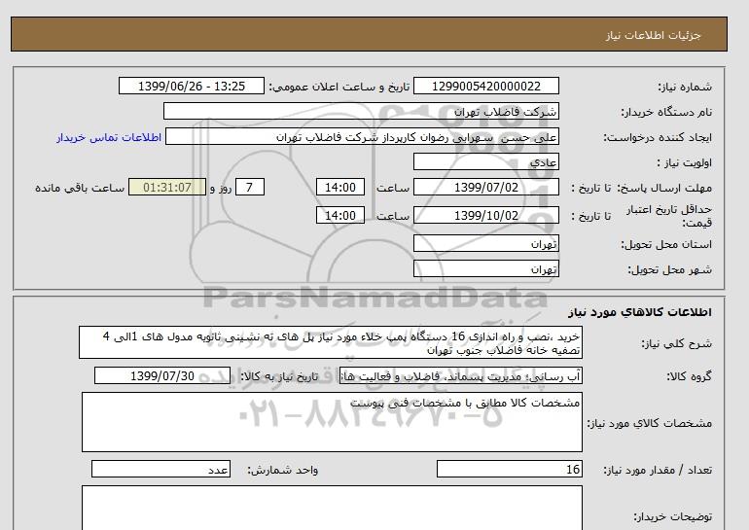This screenshot has height=530, width=749.
Task: Click the goods specifications text area
Action: [332, 422]
